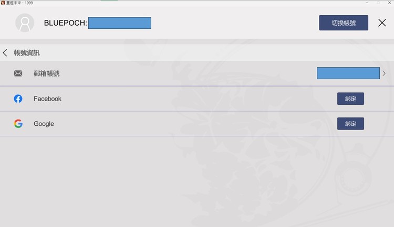
Task: Click the game app icon in title bar
Action: coord(3,3)
